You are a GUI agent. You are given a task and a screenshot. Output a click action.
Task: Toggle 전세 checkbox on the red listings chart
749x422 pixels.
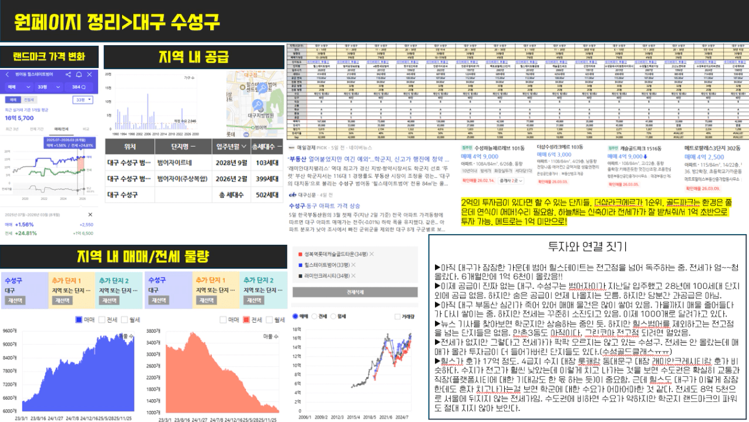[x=247, y=320]
